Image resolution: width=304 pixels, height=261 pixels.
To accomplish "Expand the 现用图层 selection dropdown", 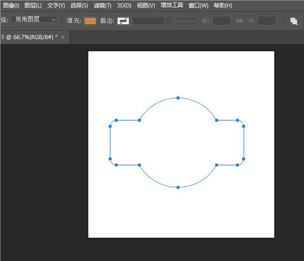I will click(34, 20).
